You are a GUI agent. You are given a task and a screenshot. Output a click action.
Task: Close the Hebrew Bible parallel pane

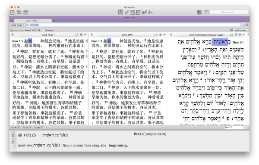tap(171, 35)
